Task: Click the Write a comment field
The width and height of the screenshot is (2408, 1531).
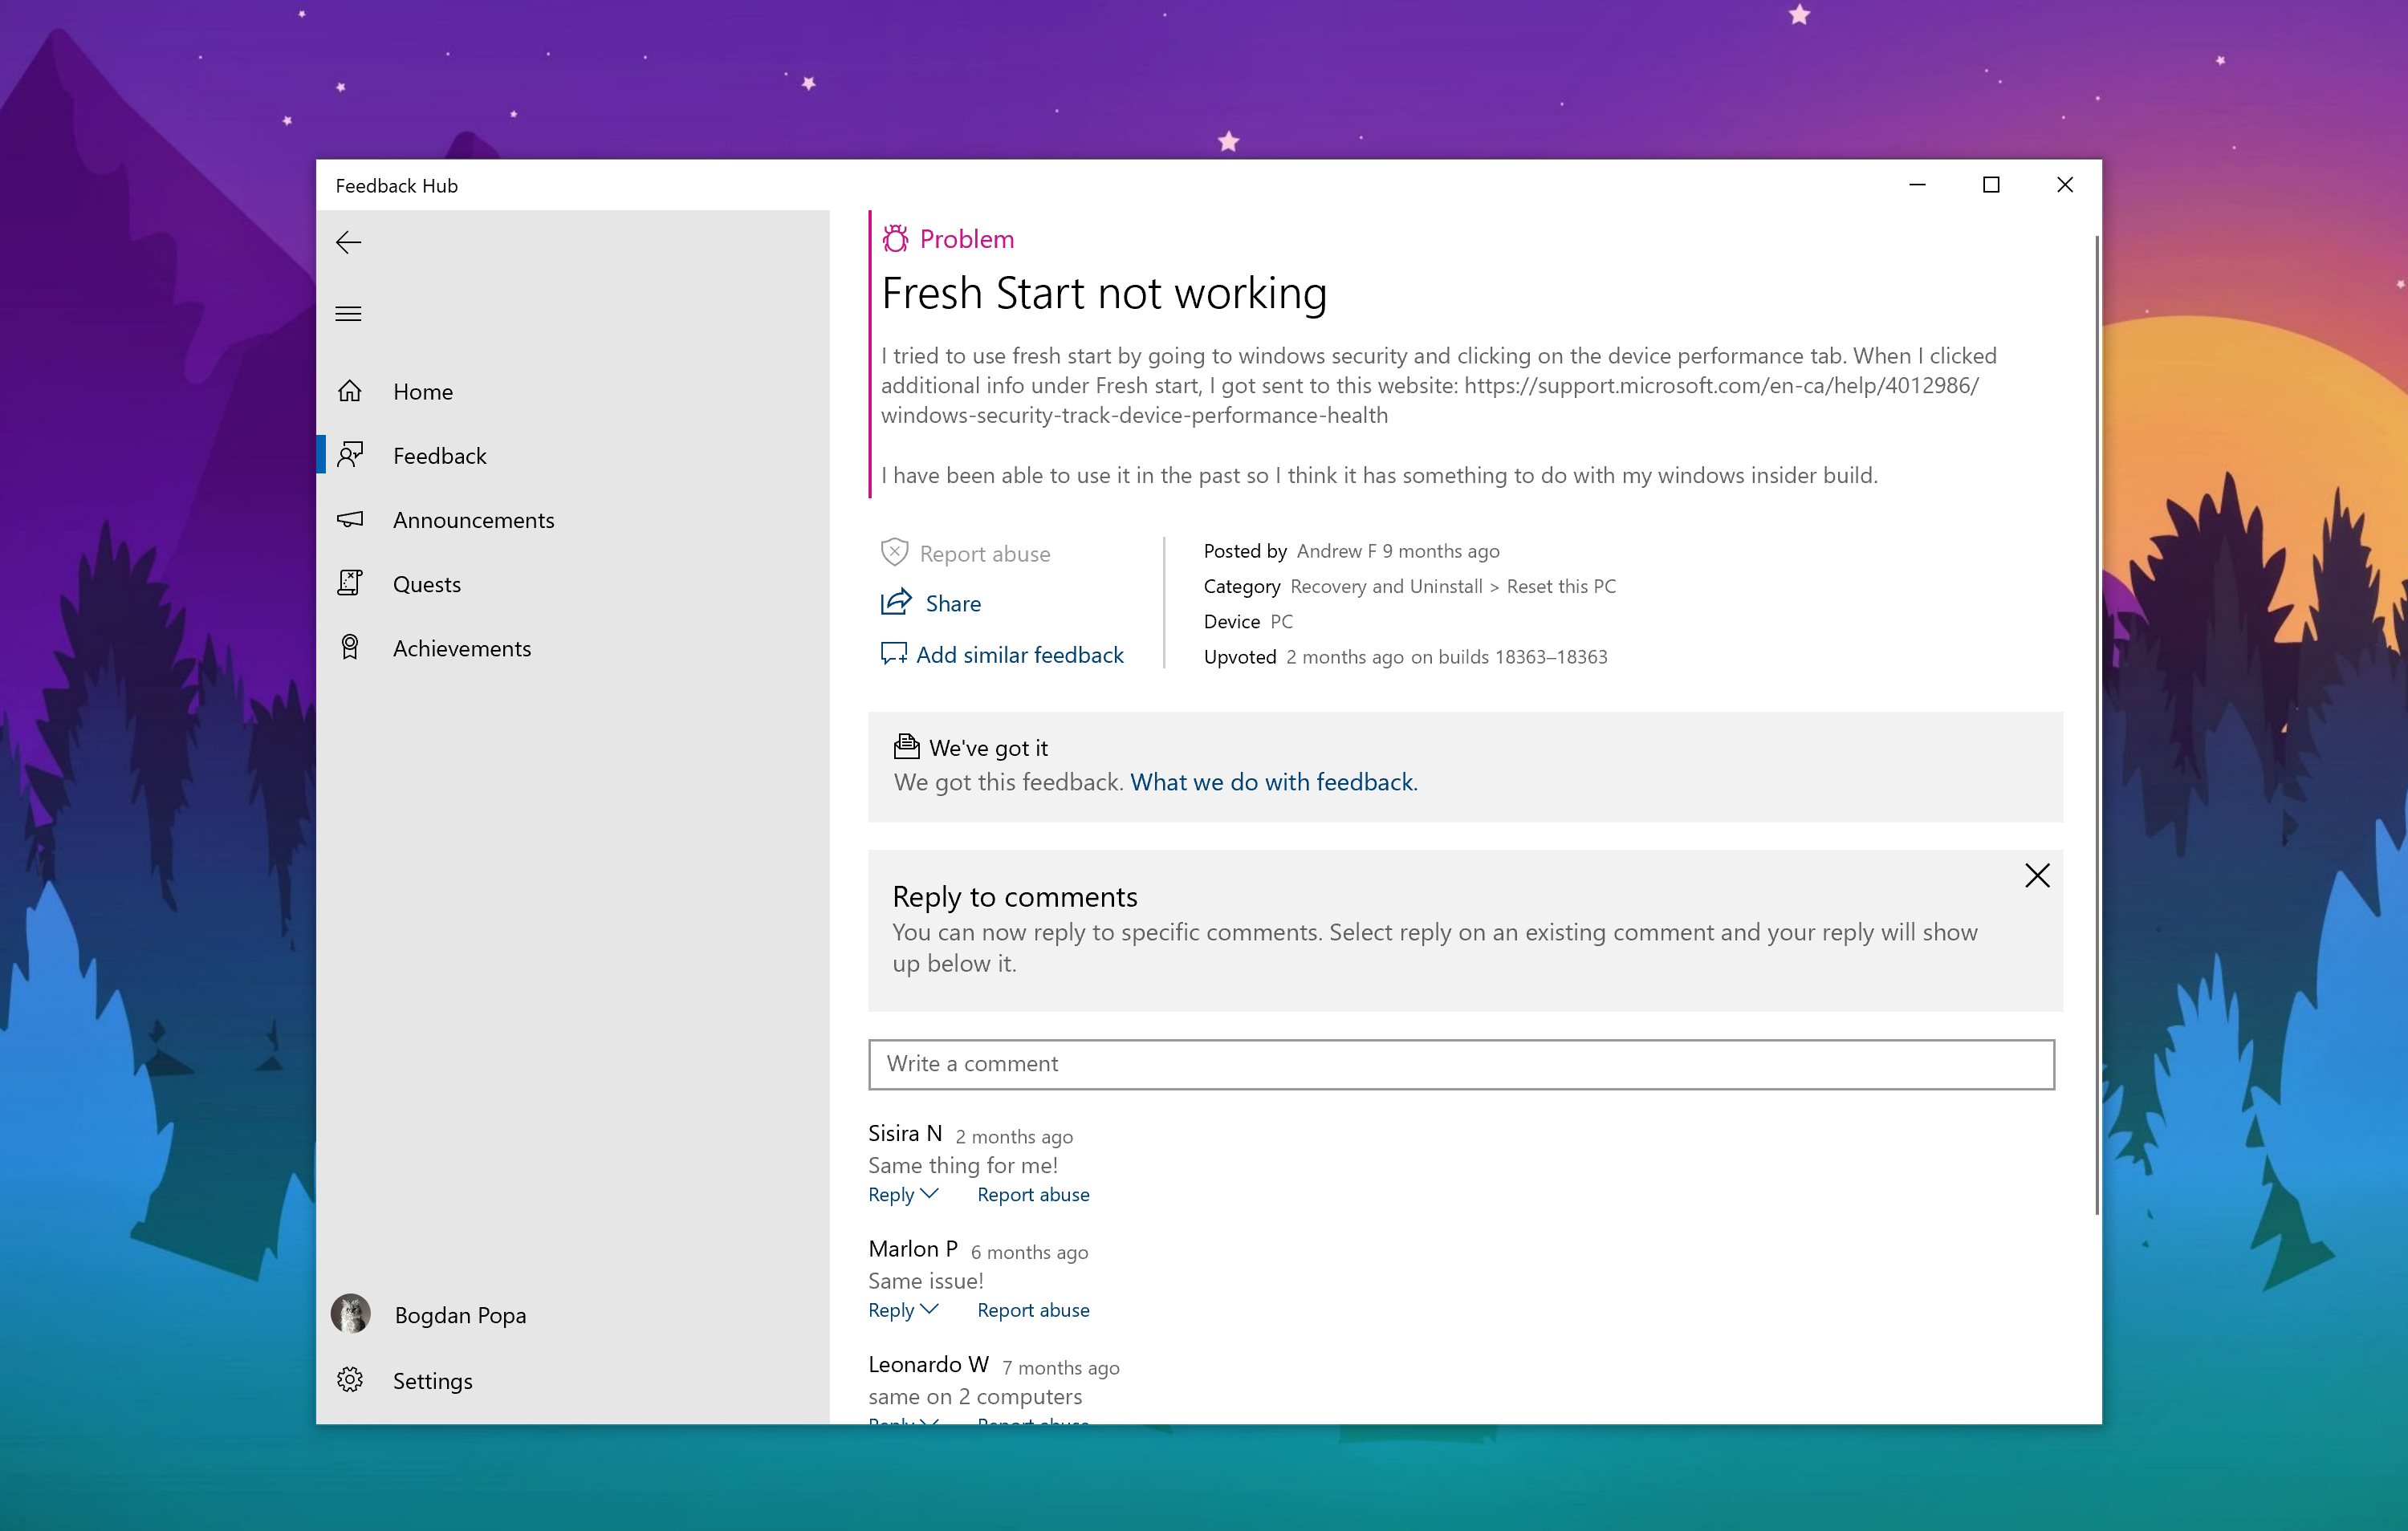Action: [x=1460, y=1064]
